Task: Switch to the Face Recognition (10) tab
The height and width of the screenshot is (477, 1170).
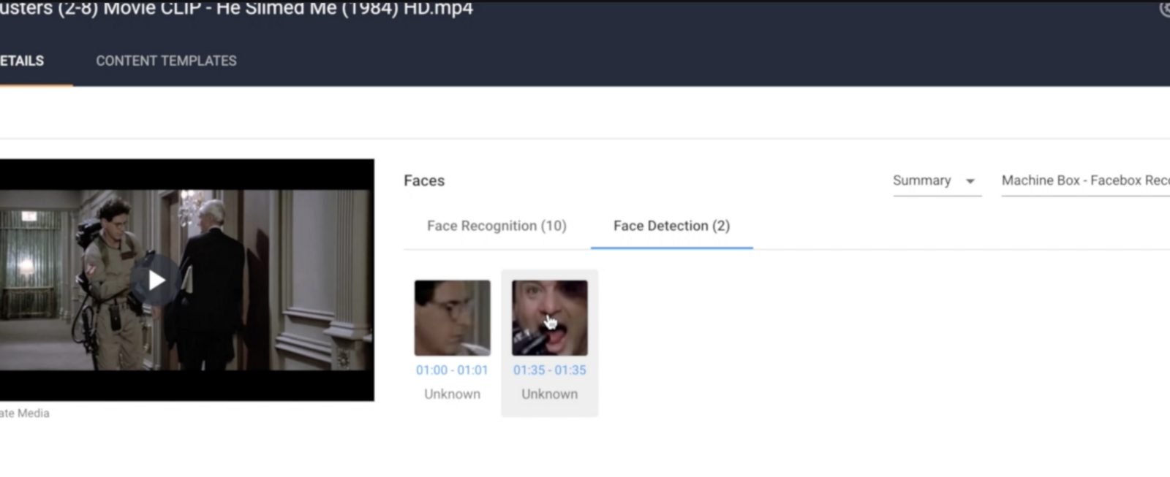Action: click(497, 226)
